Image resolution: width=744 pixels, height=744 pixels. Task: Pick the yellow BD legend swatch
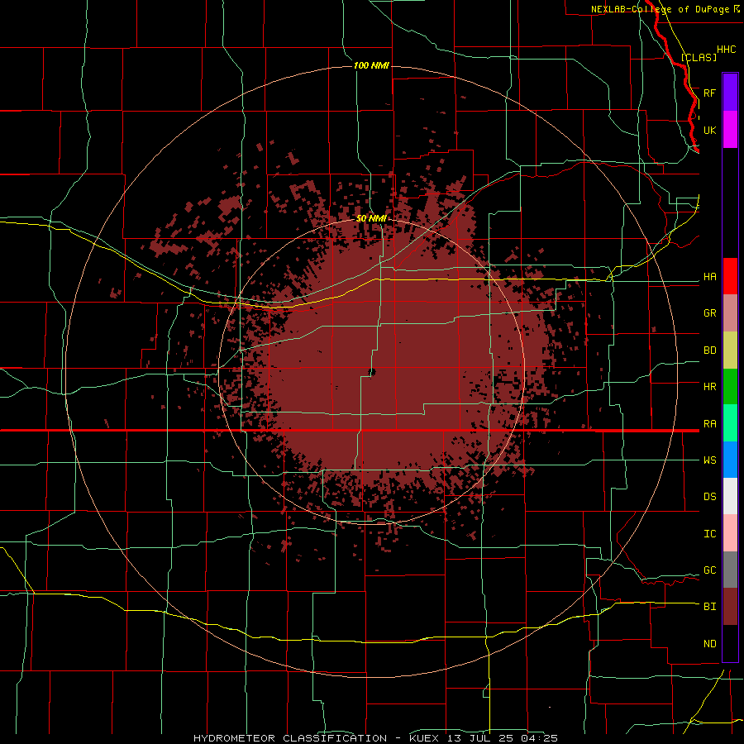click(730, 351)
